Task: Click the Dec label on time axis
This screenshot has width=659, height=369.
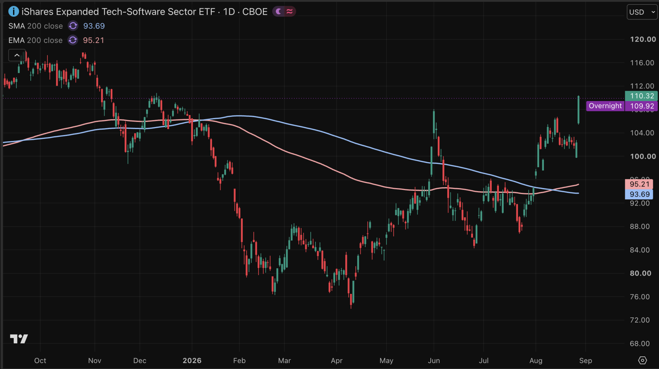Action: (140, 360)
